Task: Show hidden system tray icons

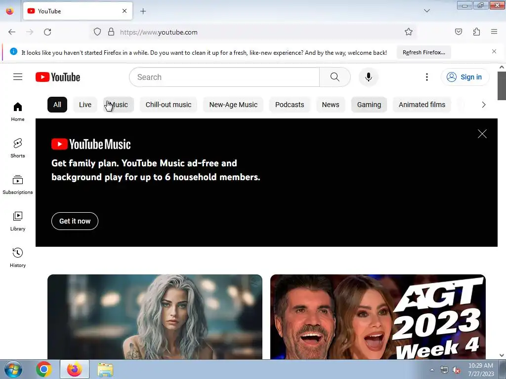Action: coord(432,370)
